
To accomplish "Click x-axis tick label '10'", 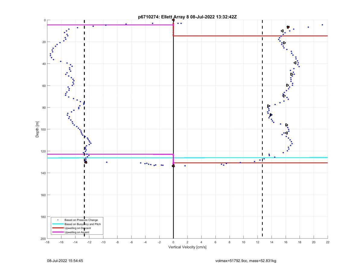I will pos(243,242).
